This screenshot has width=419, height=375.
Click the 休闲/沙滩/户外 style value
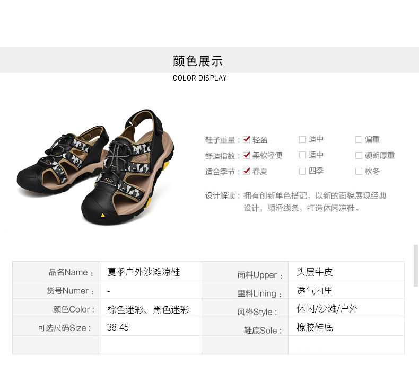click(327, 309)
